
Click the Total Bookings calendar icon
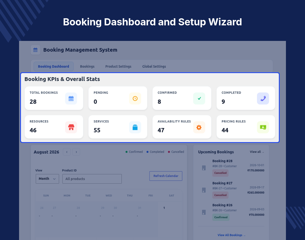coord(71,98)
